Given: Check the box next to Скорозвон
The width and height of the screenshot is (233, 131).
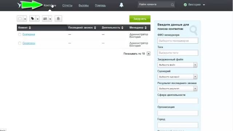Looking at the screenshot, I should pyautogui.click(x=20, y=43).
